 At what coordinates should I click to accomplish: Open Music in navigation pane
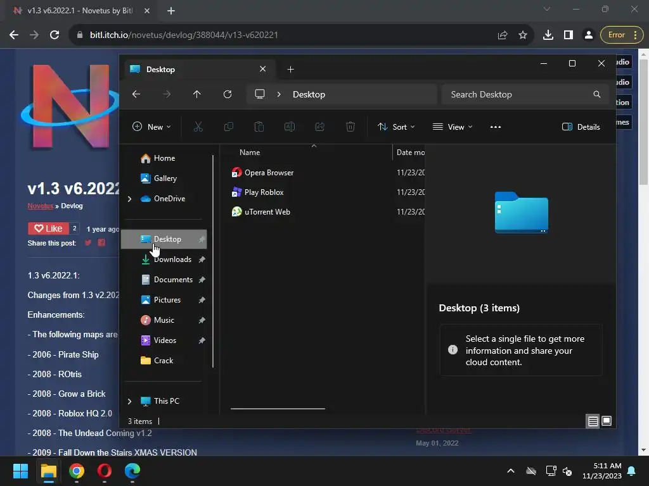click(x=164, y=320)
